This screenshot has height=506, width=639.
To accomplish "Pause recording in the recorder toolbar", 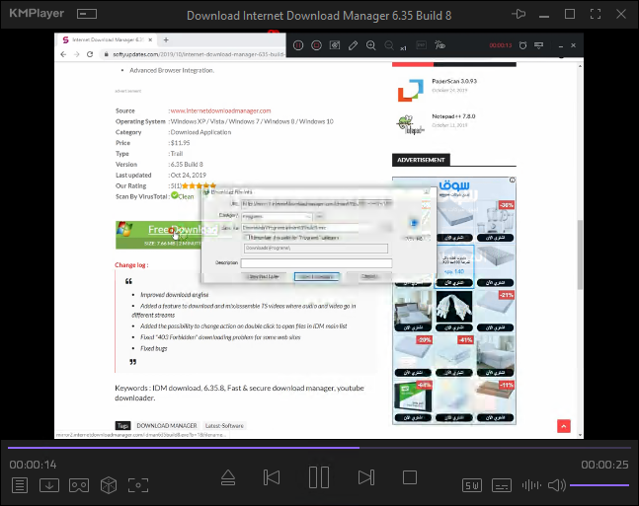I will [298, 45].
